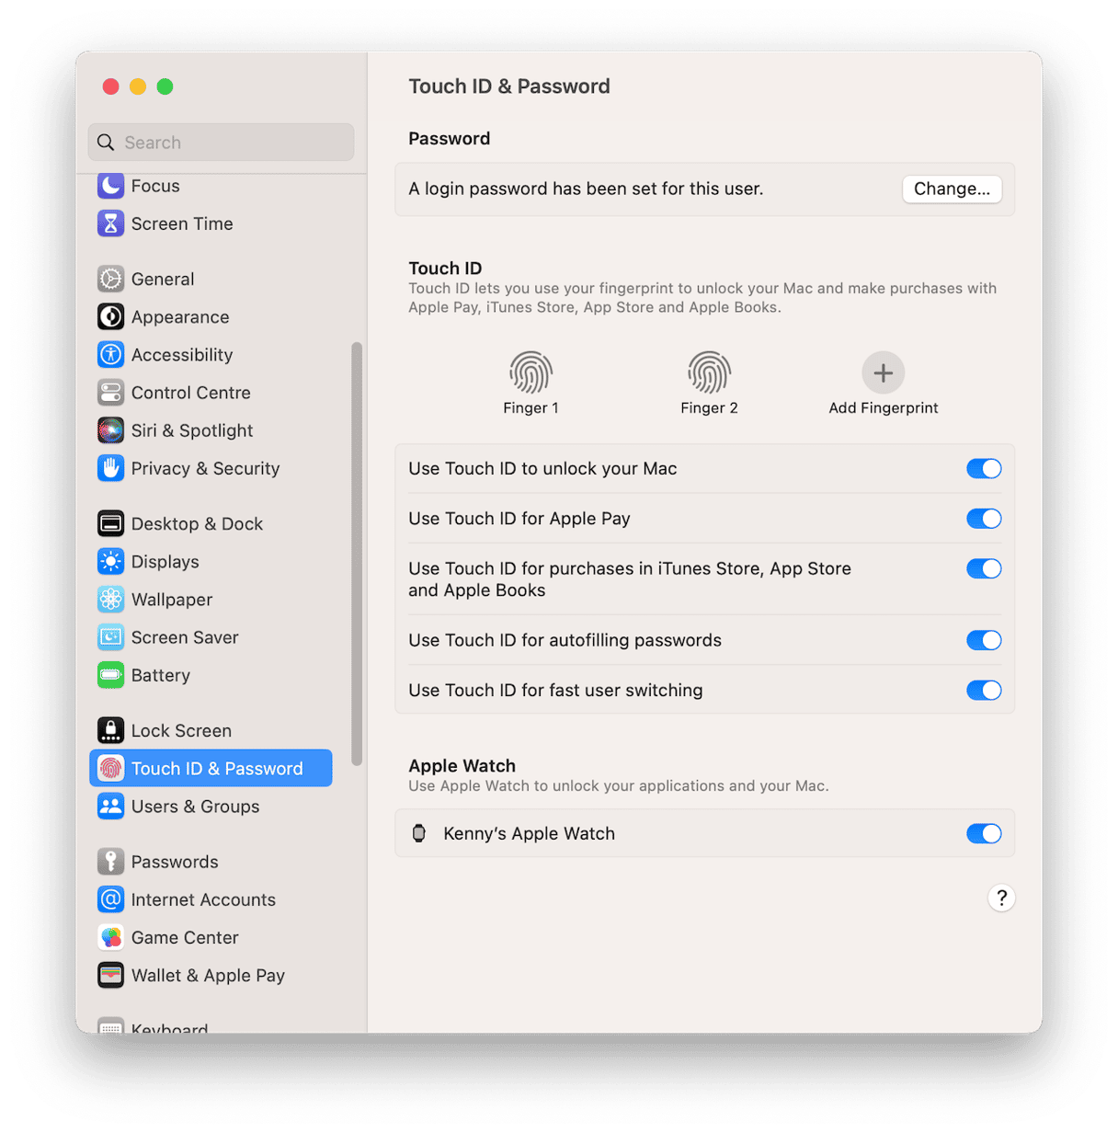
Task: Select Finger 2 fingerprint
Action: tap(709, 372)
